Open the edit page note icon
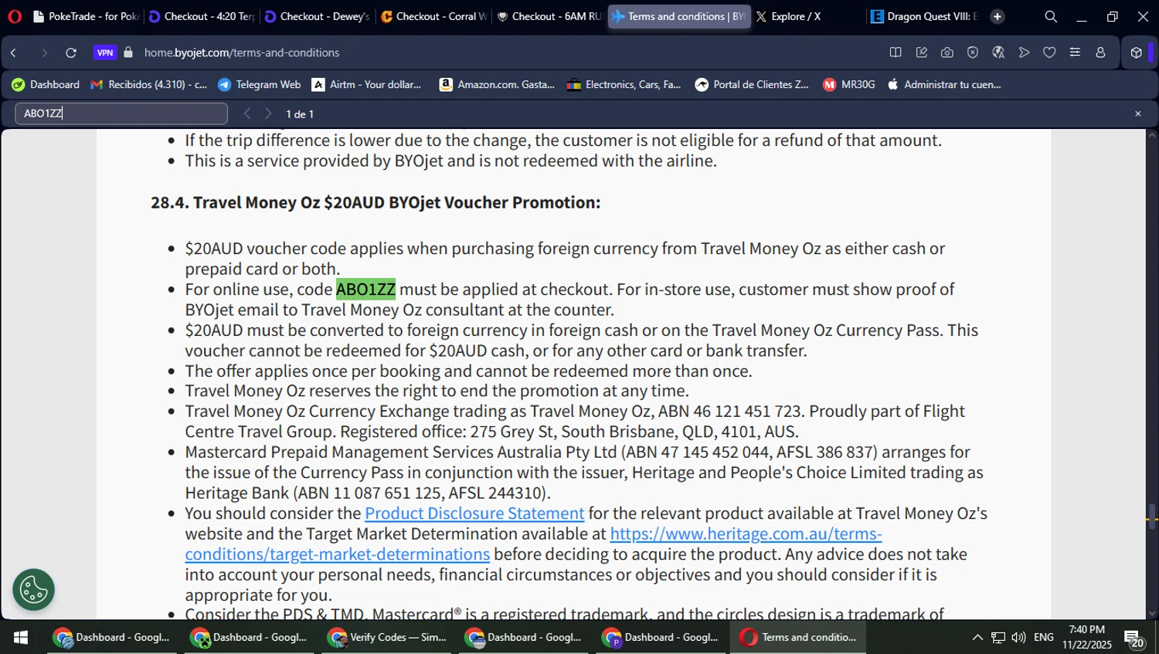Image resolution: width=1159 pixels, height=654 pixels. [921, 53]
